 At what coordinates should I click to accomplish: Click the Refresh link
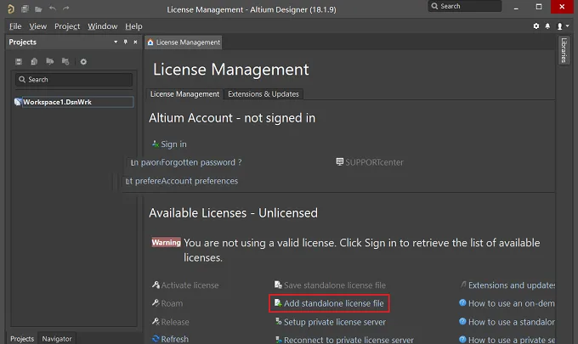coord(175,339)
